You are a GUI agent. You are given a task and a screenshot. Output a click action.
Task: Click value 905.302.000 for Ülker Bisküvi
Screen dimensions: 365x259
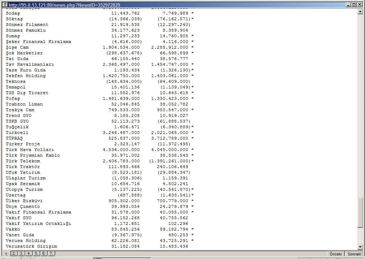click(x=124, y=201)
